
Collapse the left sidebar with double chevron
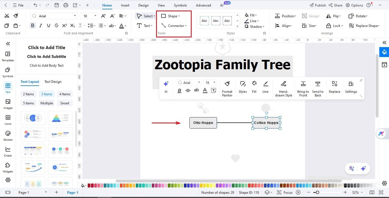click(x=8, y=43)
